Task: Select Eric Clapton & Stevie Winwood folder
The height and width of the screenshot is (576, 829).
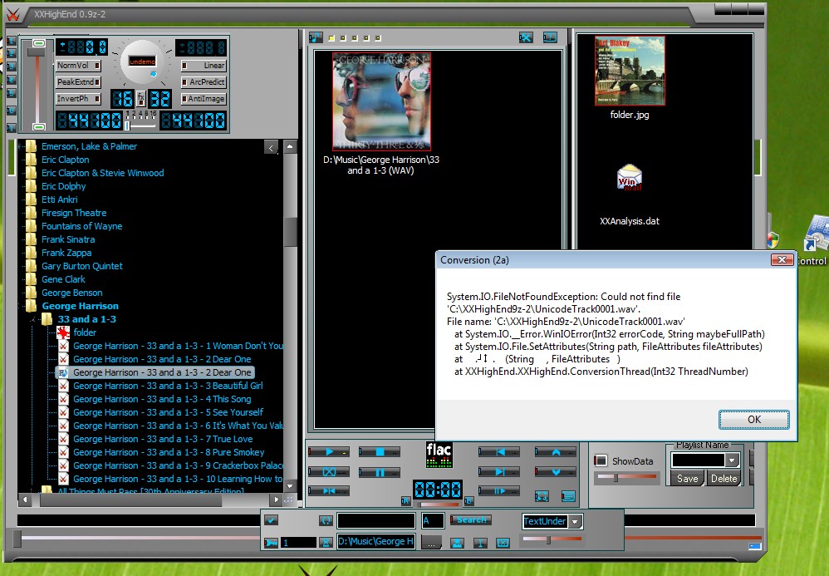Action: click(102, 173)
